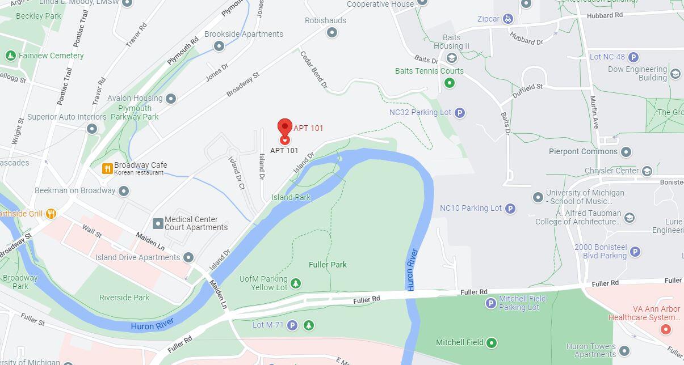
Task: Open the VA Ann Arbor Healthcare marker
Action: [x=666, y=329]
